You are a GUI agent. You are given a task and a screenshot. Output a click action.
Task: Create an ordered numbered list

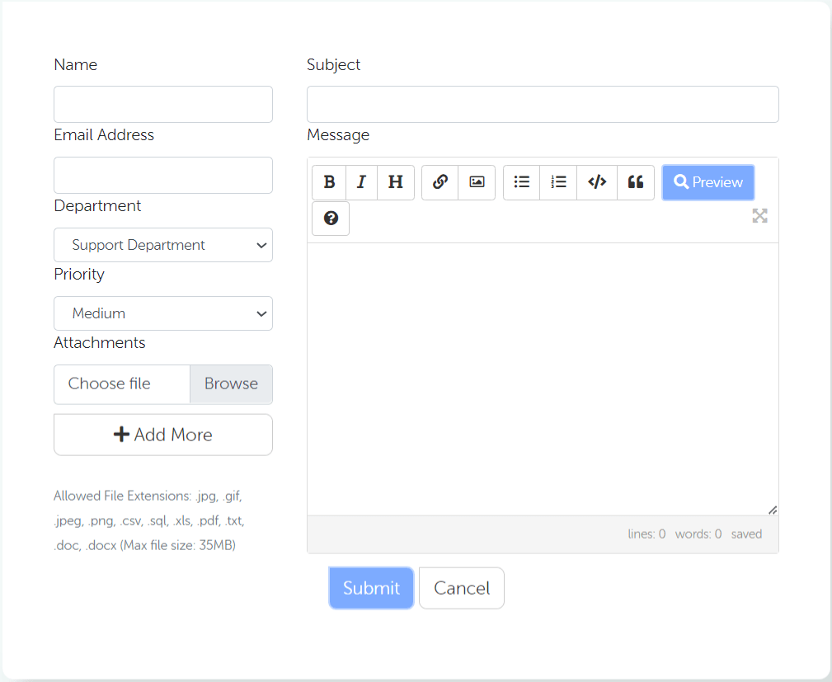pyautogui.click(x=558, y=182)
